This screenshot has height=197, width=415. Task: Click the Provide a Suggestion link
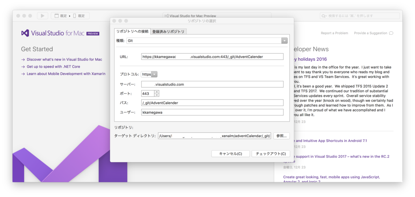click(x=370, y=33)
